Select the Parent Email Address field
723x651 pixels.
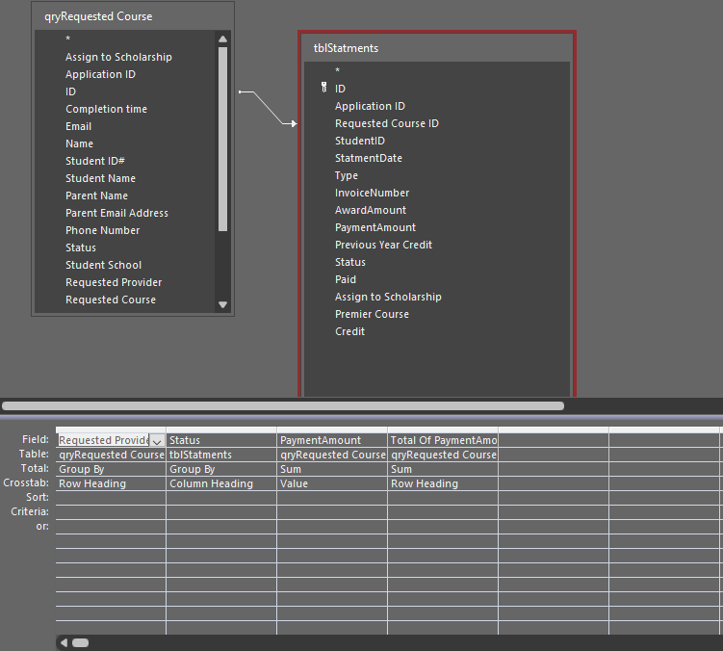[116, 213]
